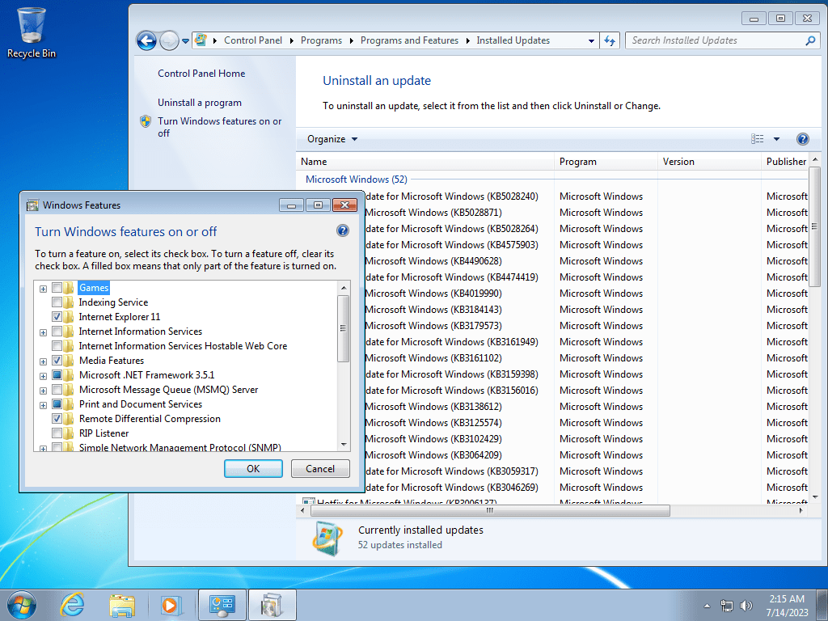
Task: Open the view options dropdown arrow
Action: point(776,139)
